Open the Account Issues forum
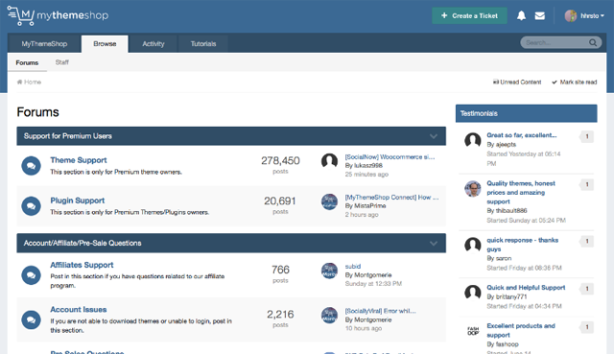 pyautogui.click(x=79, y=309)
